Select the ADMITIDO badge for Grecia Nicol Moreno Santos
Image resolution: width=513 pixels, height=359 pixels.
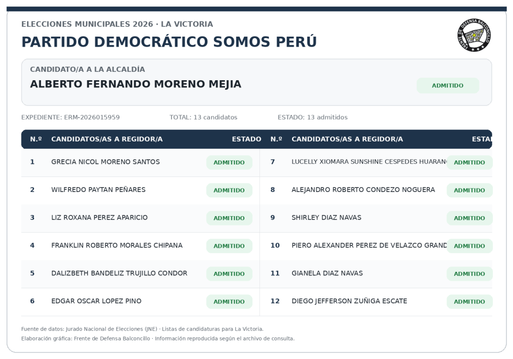click(229, 162)
